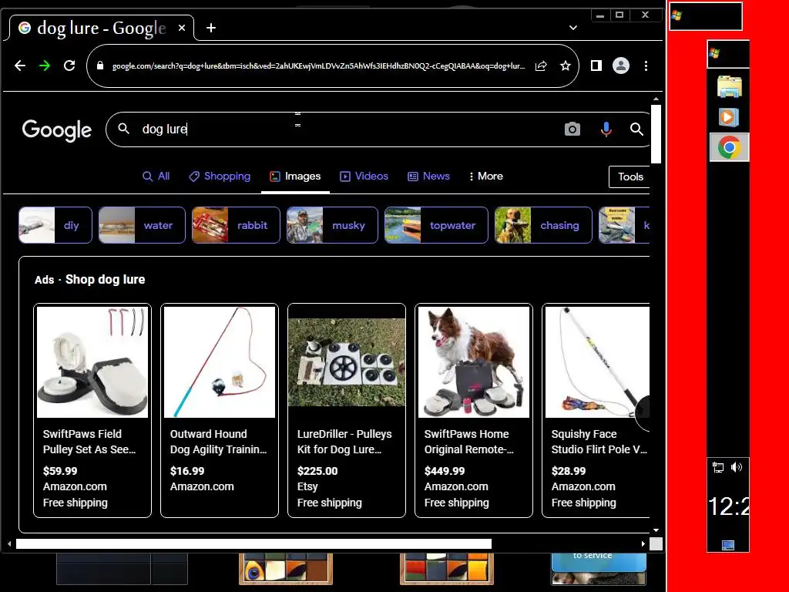Open the SwiftPaws Field Pulley Set title link
Screen dimensions: 789x592
pyautogui.click(x=89, y=442)
